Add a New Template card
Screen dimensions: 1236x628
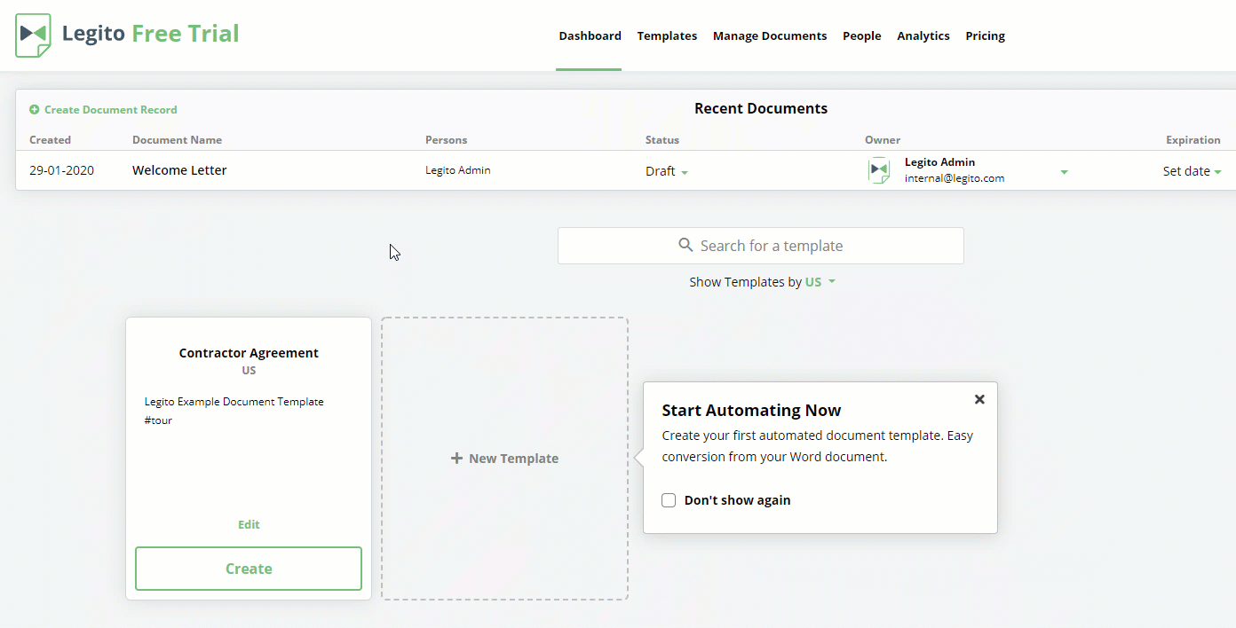(x=504, y=459)
